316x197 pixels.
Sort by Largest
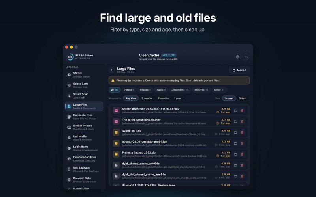pos(229,98)
